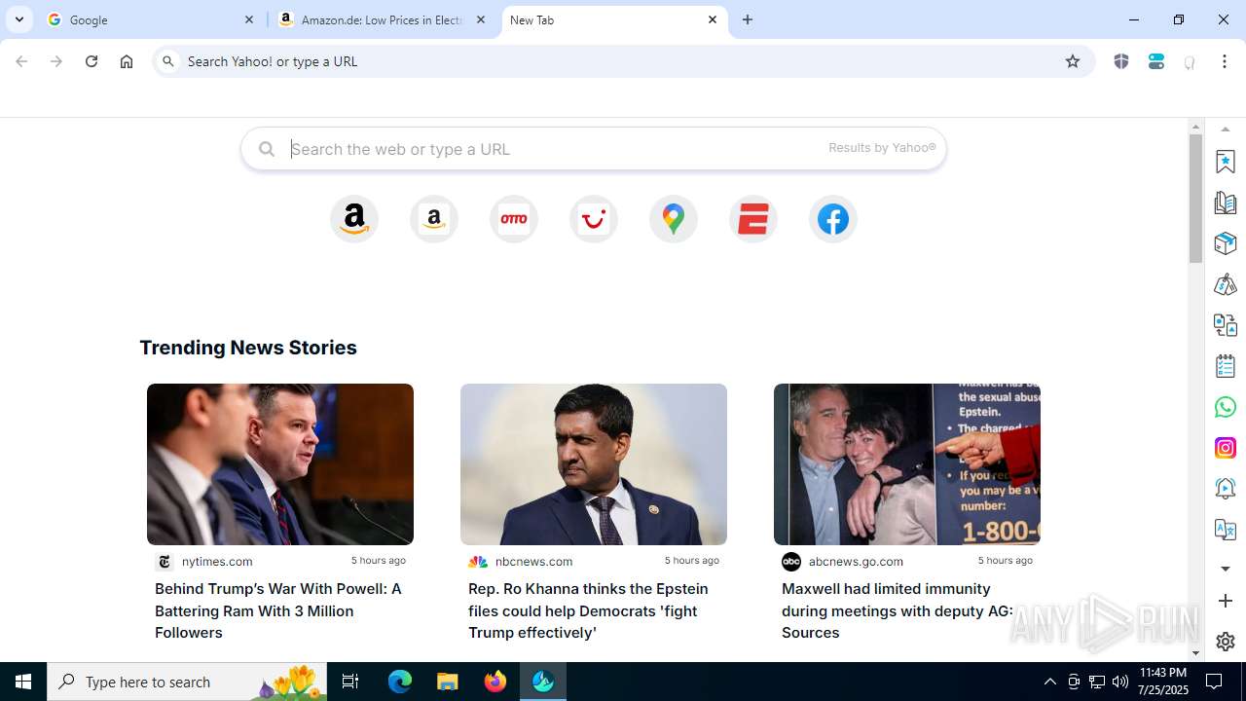Screen dimensions: 1246x701
Task: Focus the taskbar 'Type here to search' box
Action: coord(186,682)
